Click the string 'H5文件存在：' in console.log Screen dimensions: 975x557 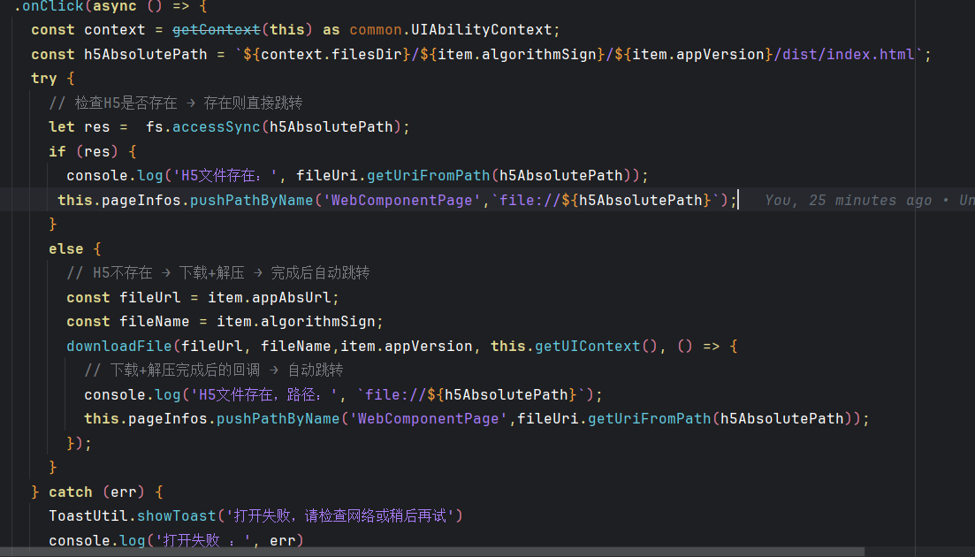225,176
